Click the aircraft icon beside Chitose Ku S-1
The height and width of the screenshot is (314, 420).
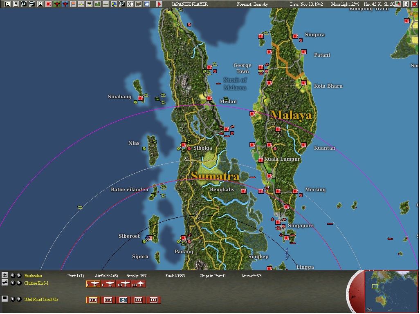pos(5,283)
